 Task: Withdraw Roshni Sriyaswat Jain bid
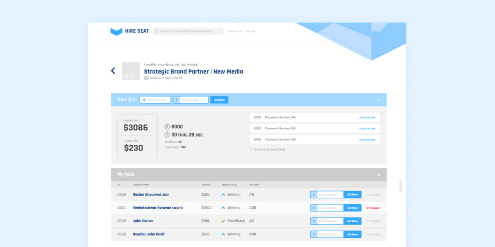click(x=373, y=195)
